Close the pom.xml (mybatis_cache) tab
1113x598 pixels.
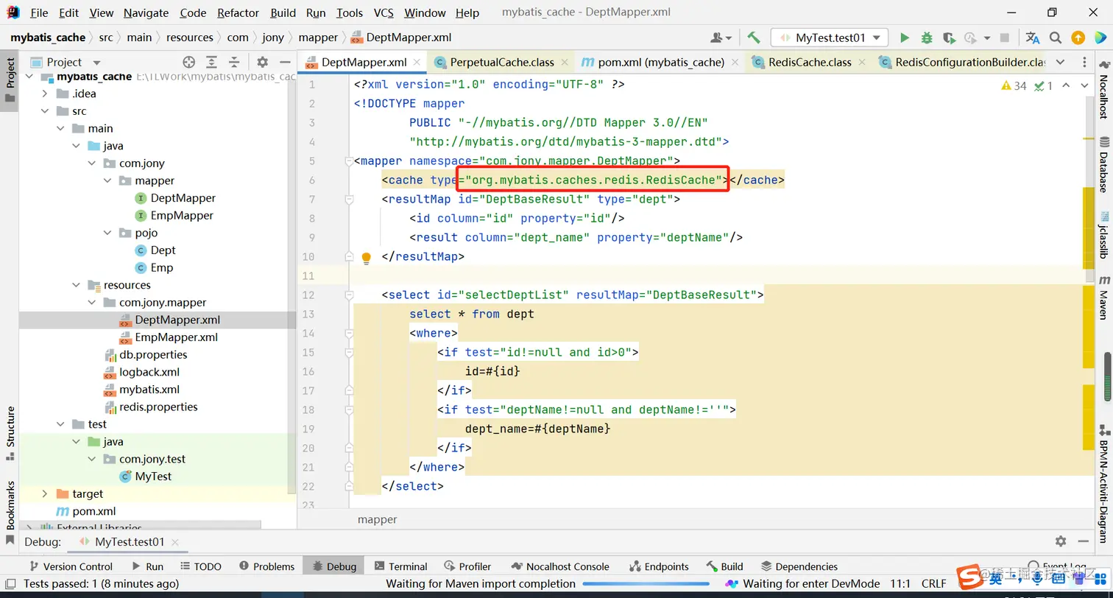[736, 63]
